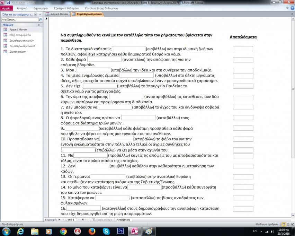
Task: Click the answer box for sentence 6 (αντιπαραβάλλω)
Action: 126,96
